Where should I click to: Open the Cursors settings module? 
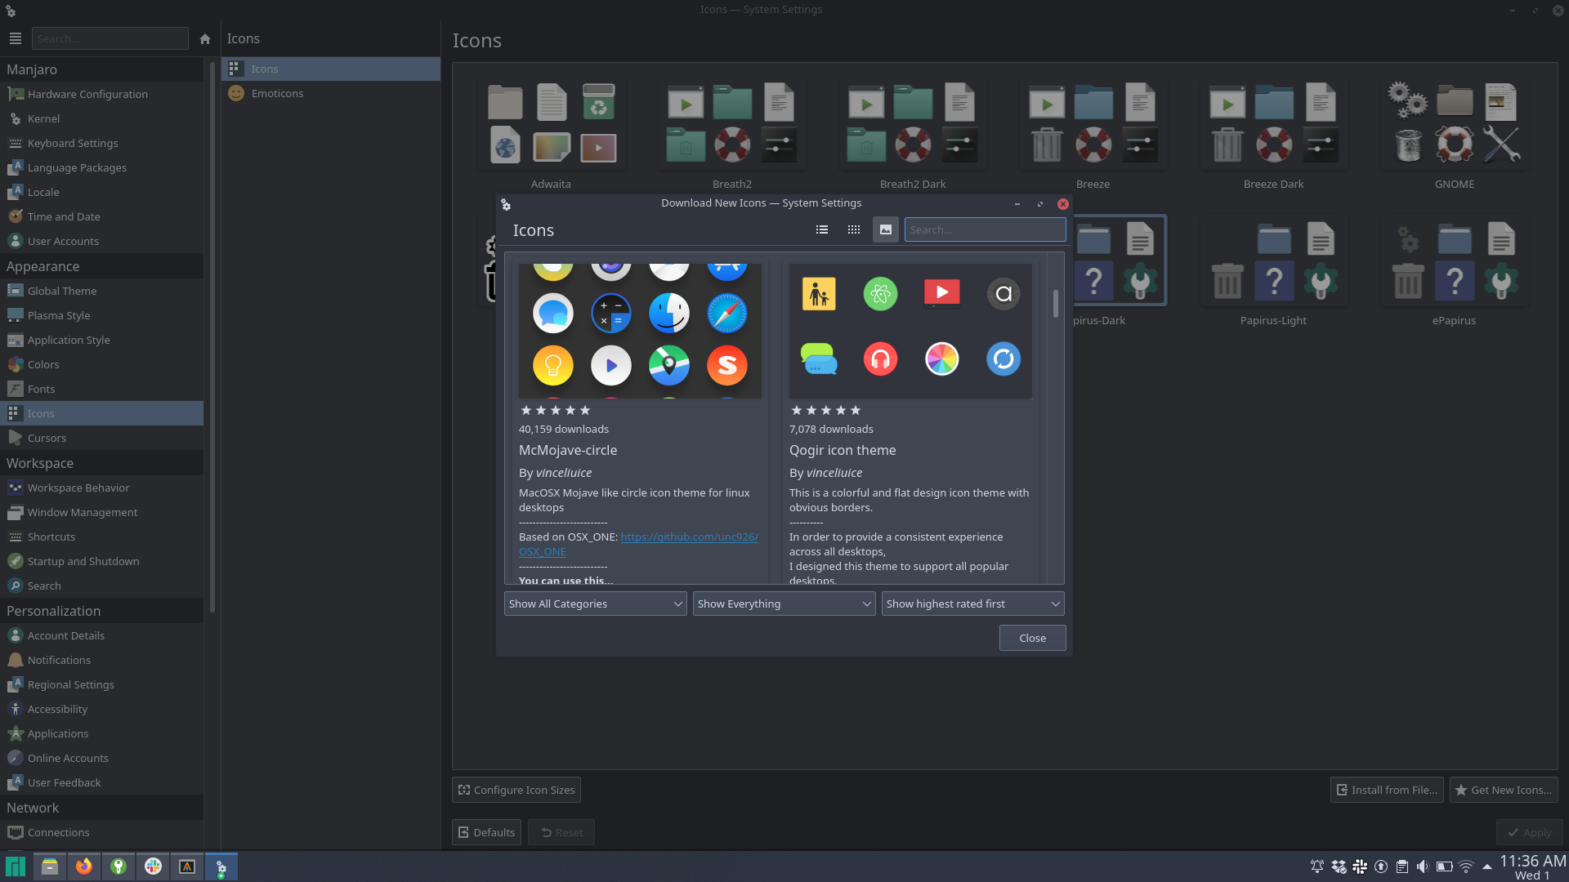(x=47, y=439)
